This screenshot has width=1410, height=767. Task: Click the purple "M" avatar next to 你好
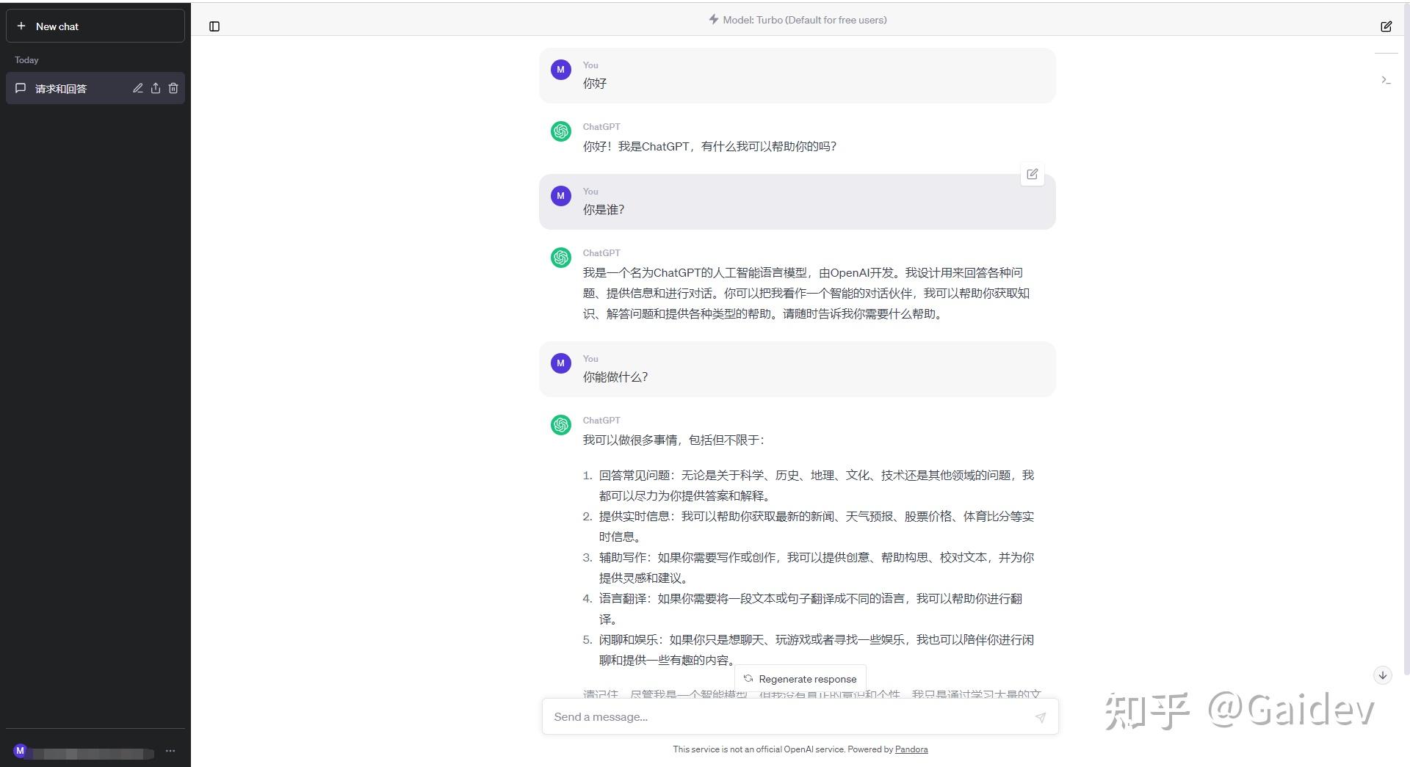(x=560, y=70)
